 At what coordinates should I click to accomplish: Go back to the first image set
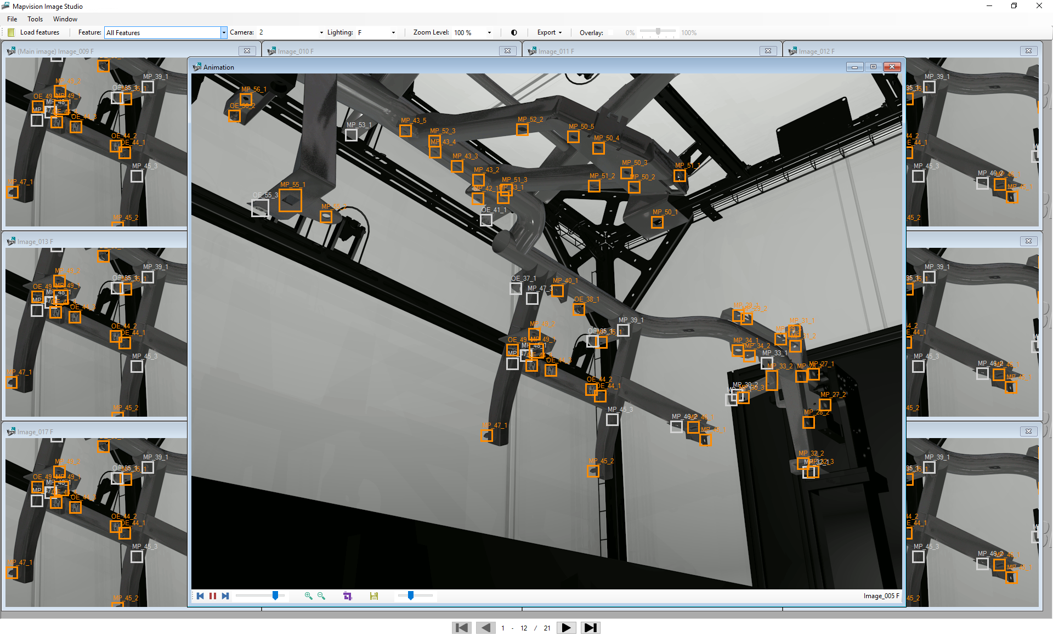(462, 628)
